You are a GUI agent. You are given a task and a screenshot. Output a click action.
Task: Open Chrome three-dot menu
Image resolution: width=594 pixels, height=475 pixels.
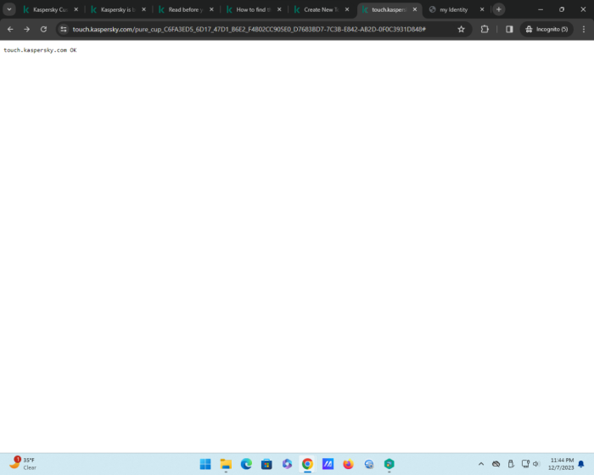click(x=584, y=29)
